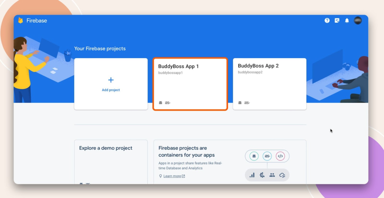
Task: Open the user account avatar
Action: (358, 21)
